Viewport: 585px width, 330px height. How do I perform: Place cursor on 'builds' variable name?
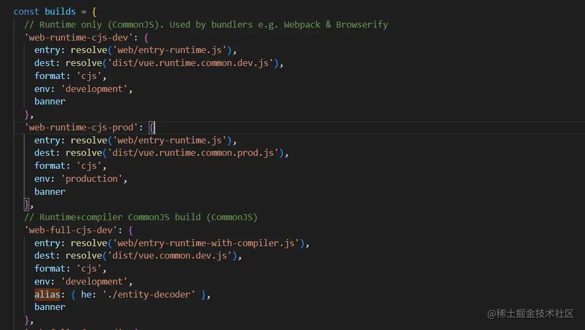[x=60, y=11]
